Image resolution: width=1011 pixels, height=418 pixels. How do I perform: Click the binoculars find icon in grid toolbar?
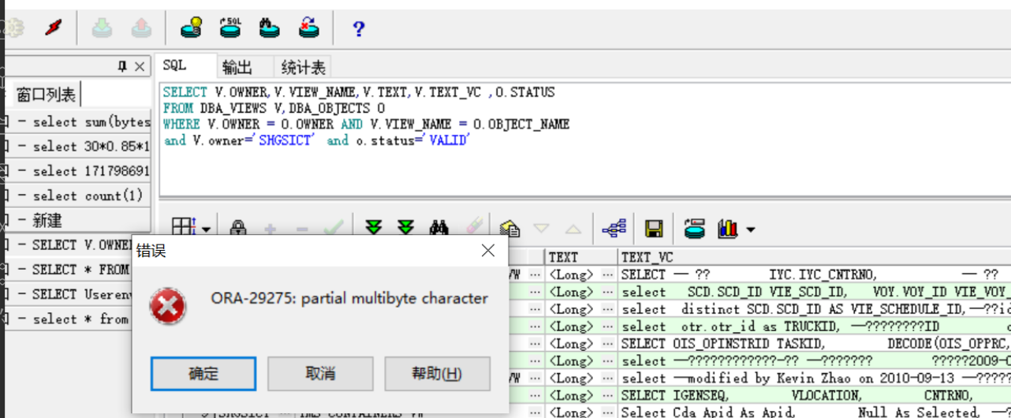tap(439, 229)
